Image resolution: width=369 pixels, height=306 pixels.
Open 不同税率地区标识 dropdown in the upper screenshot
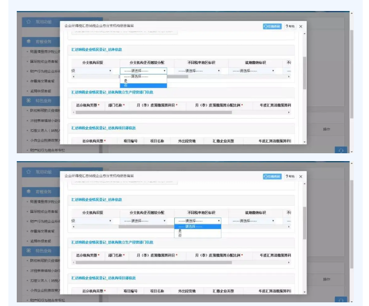198,71
